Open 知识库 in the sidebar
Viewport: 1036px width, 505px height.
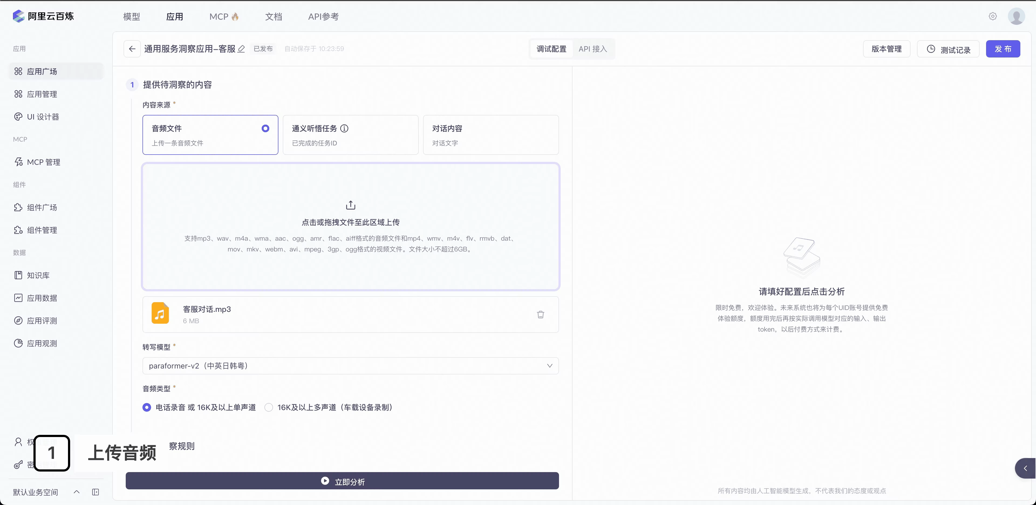tap(38, 275)
